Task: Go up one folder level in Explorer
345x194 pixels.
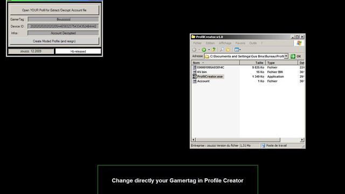Action: coord(213,50)
